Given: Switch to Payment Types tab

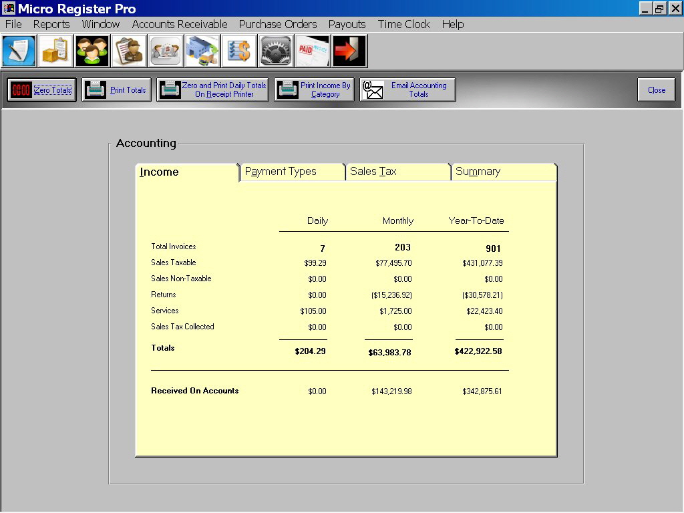Looking at the screenshot, I should pyautogui.click(x=293, y=172).
